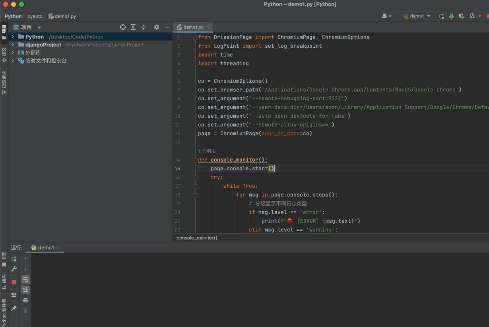Screen dimensions: 489x327
Task: Toggle scroll to end in run console
Action: click(25, 290)
